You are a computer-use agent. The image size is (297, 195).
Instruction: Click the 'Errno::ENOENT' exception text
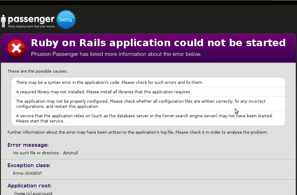click(x=27, y=173)
